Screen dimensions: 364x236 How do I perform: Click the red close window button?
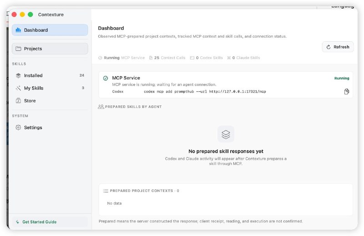tap(14, 15)
